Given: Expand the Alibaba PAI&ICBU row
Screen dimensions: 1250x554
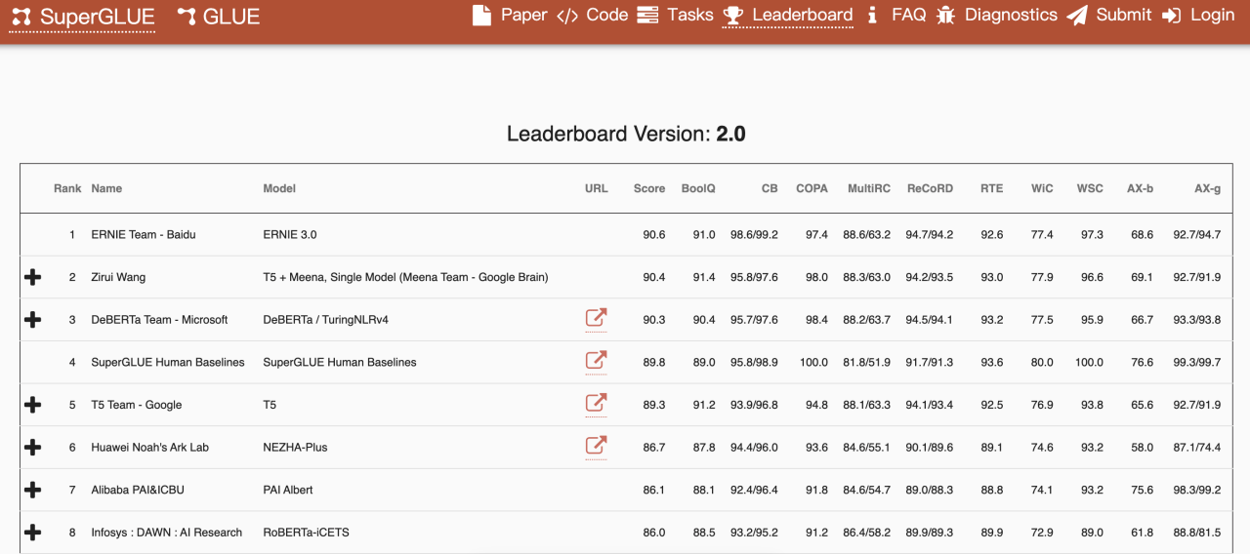Looking at the screenshot, I should 32,490.
